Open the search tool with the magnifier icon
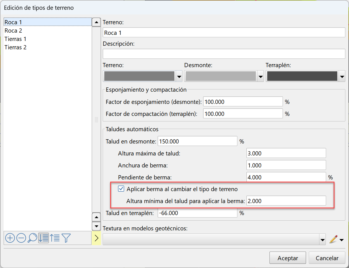This screenshot has width=349, height=268. click(x=32, y=238)
